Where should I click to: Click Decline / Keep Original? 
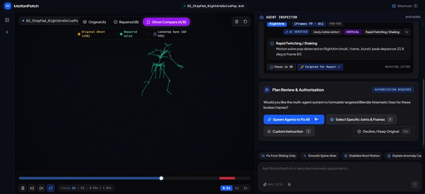383,131
